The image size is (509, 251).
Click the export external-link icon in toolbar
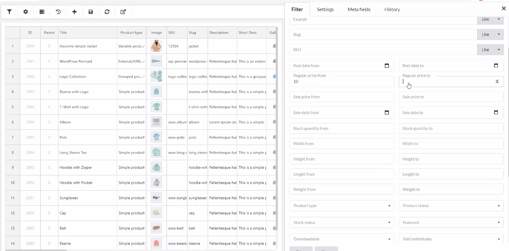[123, 12]
